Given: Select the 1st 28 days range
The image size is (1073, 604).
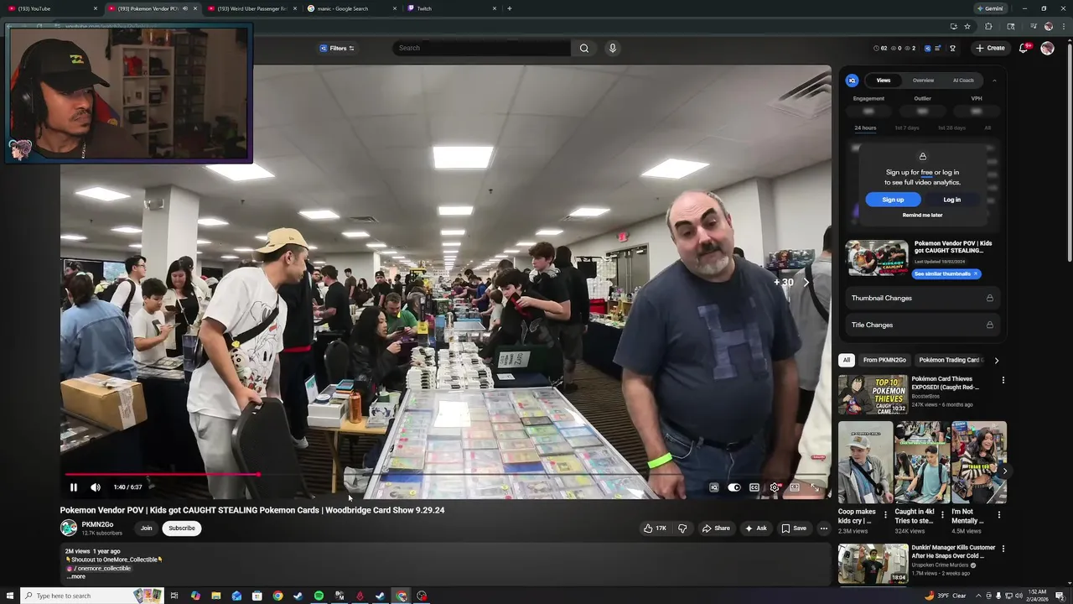Looking at the screenshot, I should [951, 128].
